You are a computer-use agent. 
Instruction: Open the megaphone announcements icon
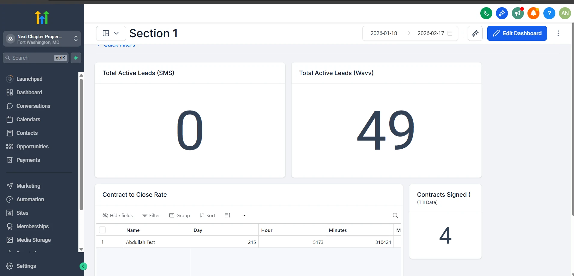coord(518,13)
